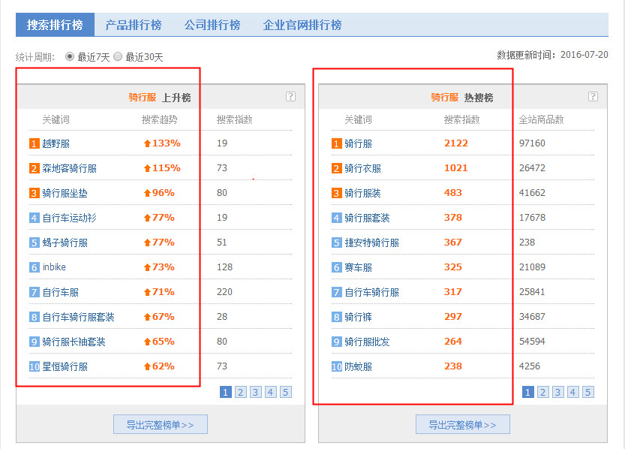
Task: Switch to 搜索排行榜 tab
Action: coord(55,25)
